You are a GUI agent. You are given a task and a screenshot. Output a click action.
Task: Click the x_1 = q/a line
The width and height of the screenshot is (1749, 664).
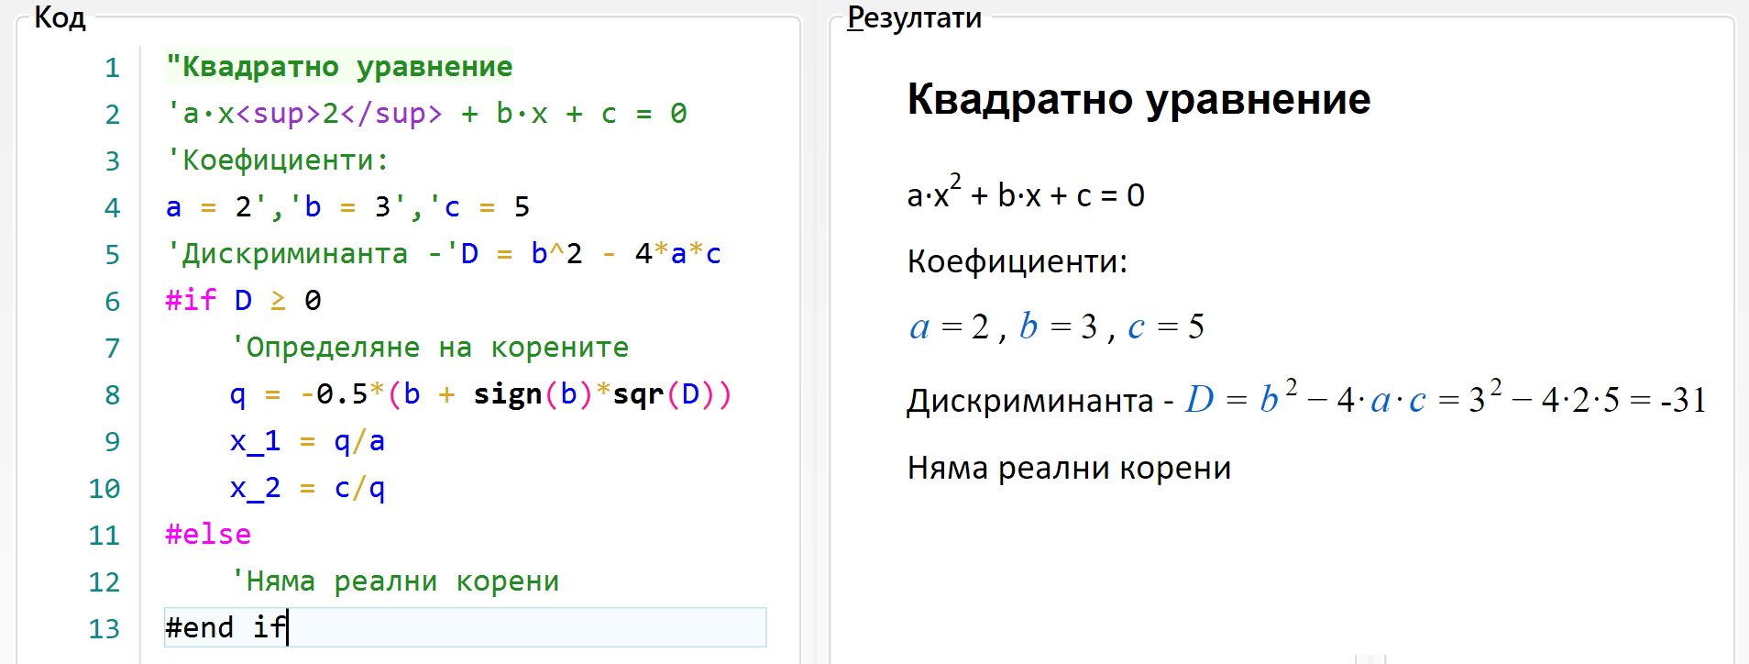[x=307, y=441]
